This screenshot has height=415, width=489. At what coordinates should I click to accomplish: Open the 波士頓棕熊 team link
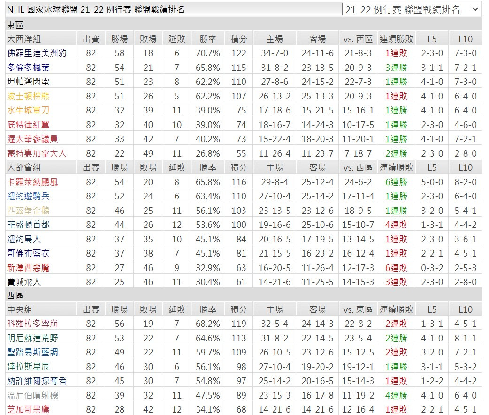(28, 96)
